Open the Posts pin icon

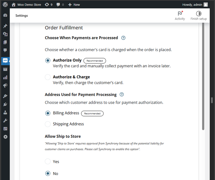click(5, 26)
